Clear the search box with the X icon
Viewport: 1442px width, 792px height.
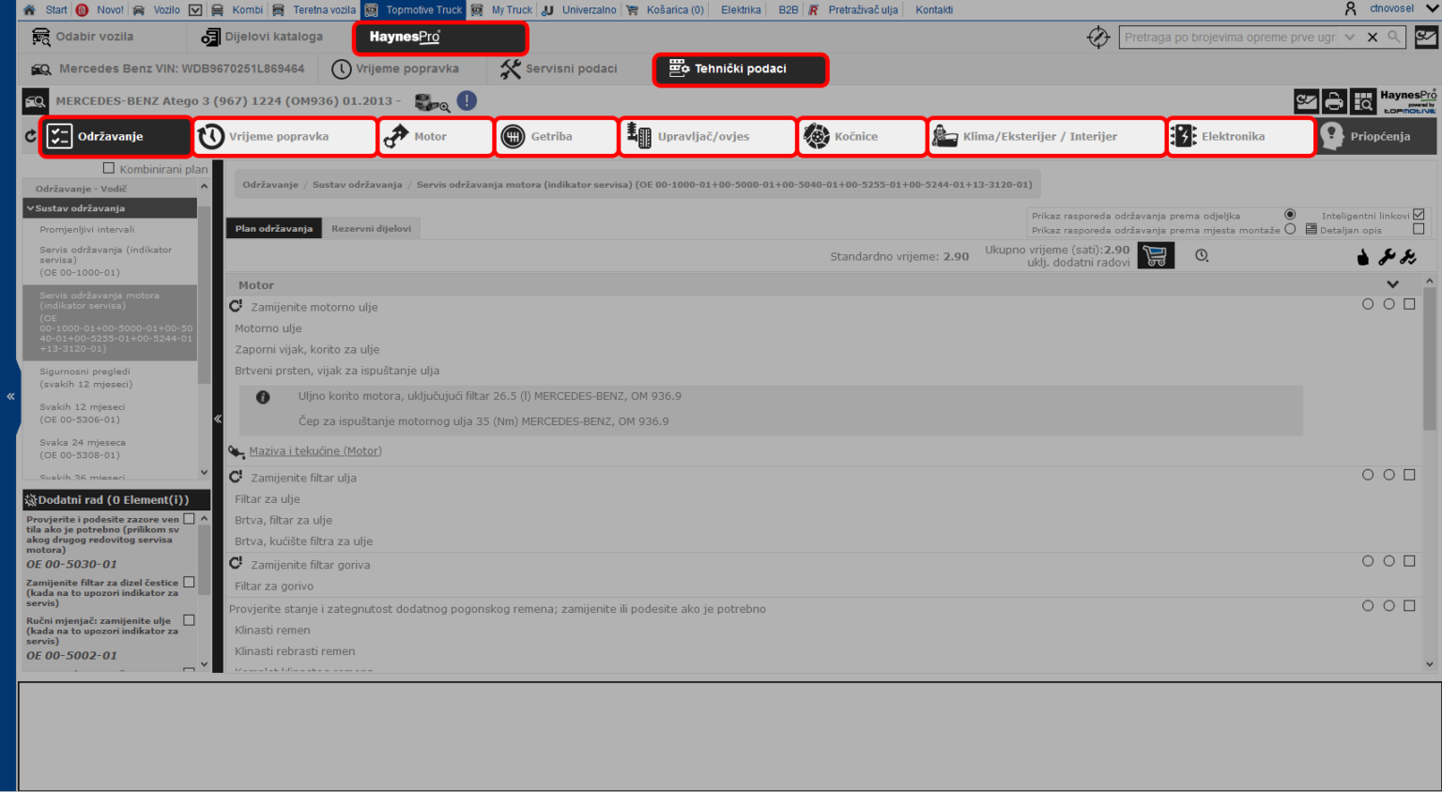point(1373,38)
